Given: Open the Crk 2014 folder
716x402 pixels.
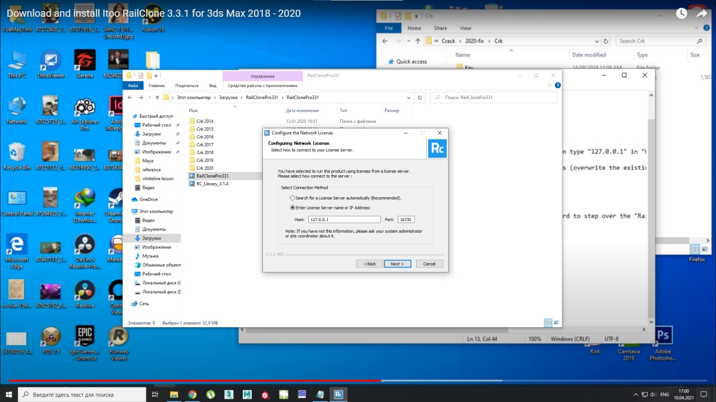Looking at the screenshot, I should pos(205,121).
